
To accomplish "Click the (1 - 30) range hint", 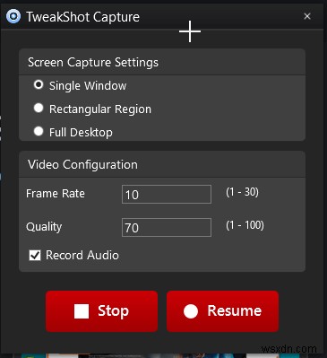I will [x=242, y=192].
